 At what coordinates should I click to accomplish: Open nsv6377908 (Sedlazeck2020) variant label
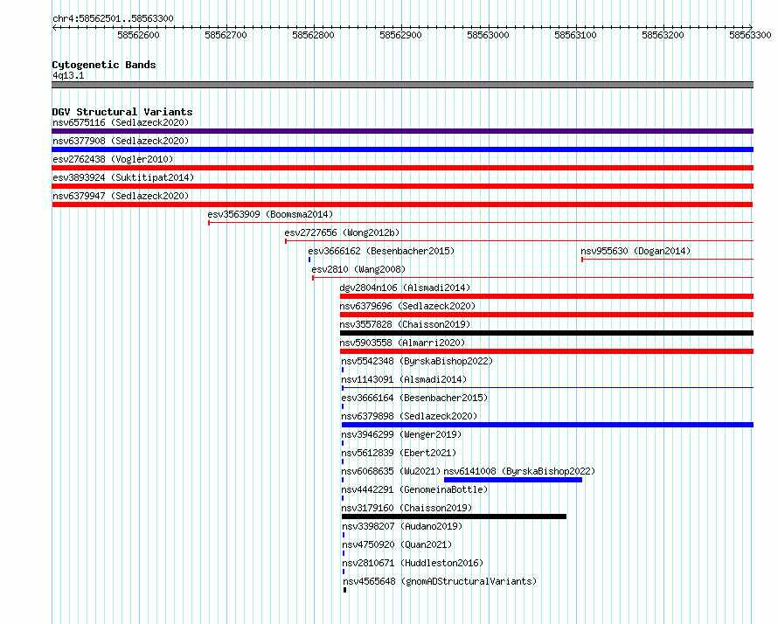[x=121, y=141]
